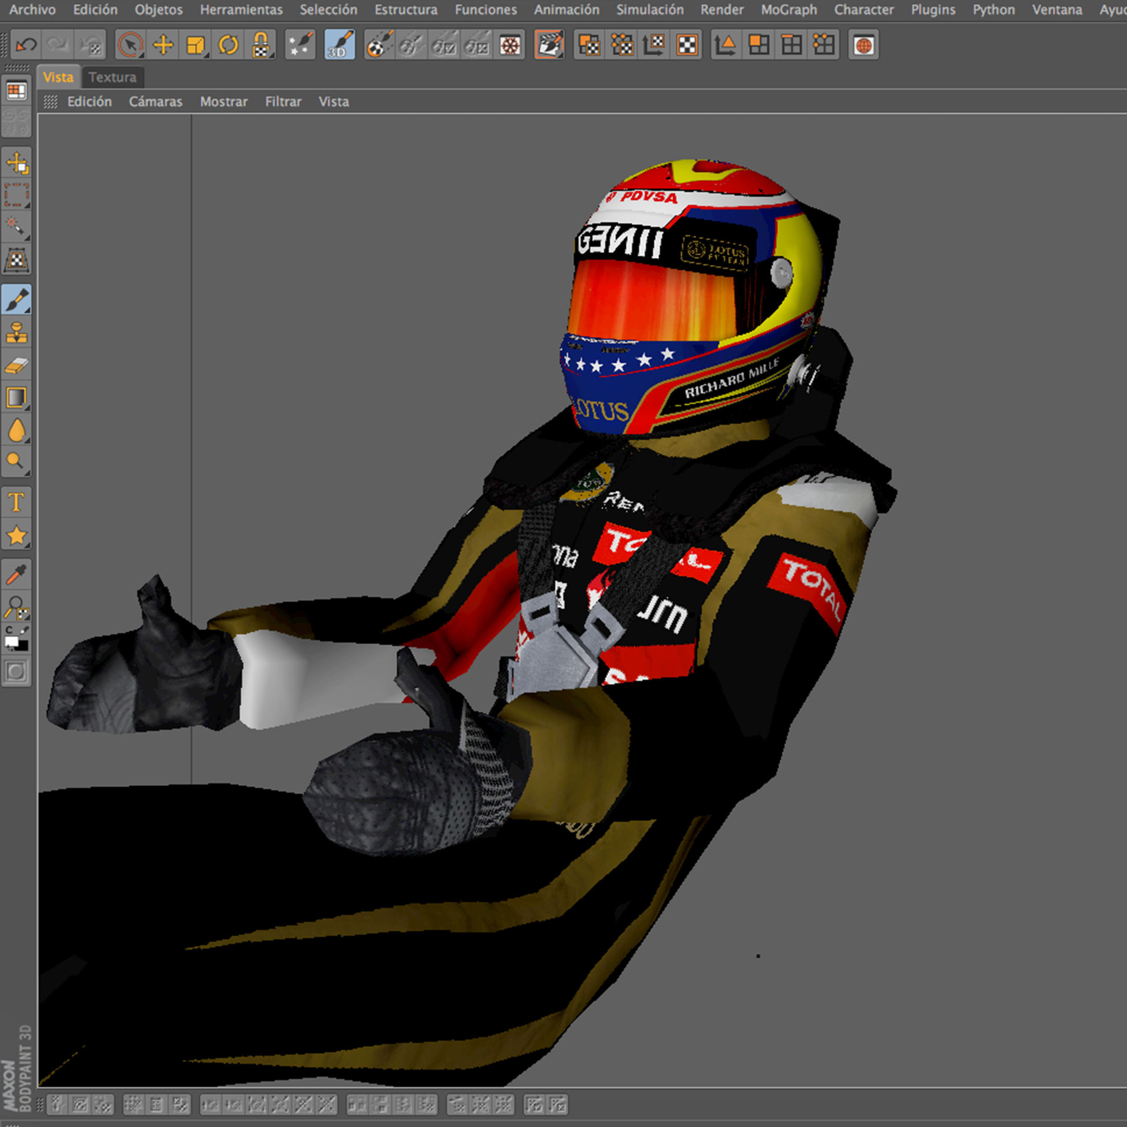Toggle the 3D paint mode brush icon

[x=339, y=45]
